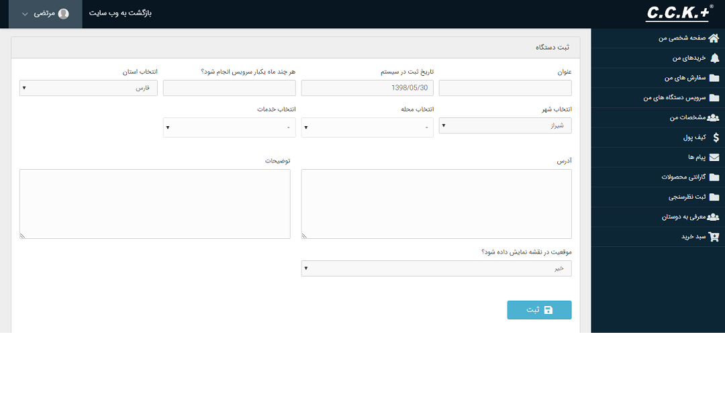Viewport: 725px width, 412px height.
Task: Go to گارانتی محصولات in sidebar
Action: tap(658, 177)
